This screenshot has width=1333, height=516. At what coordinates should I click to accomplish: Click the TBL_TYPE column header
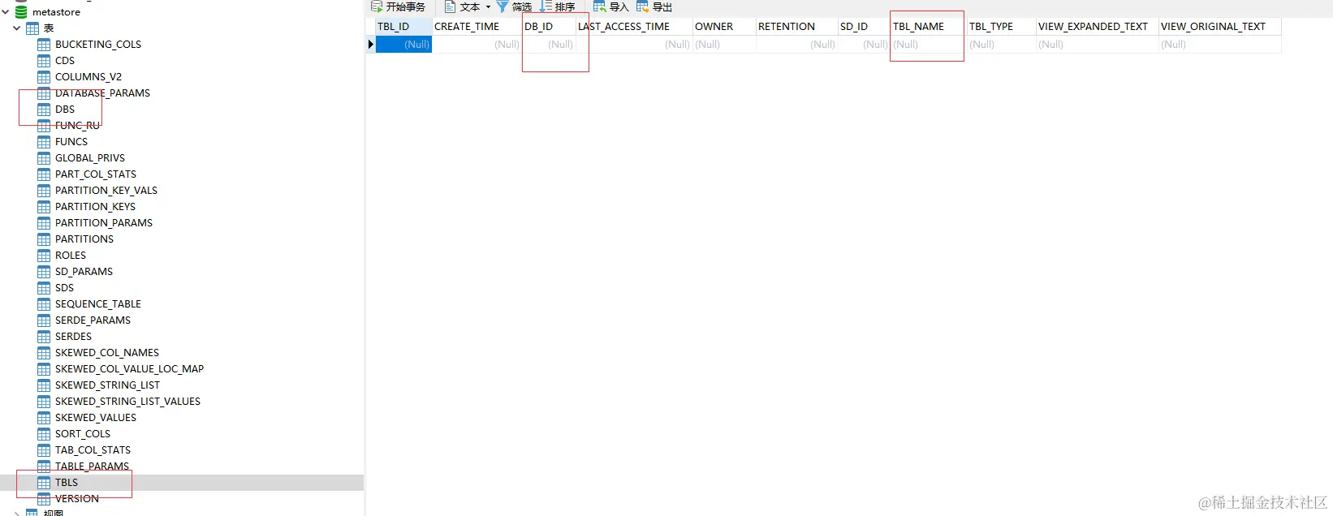point(1001,27)
